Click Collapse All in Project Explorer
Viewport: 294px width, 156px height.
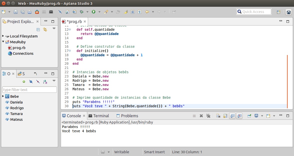38,29
